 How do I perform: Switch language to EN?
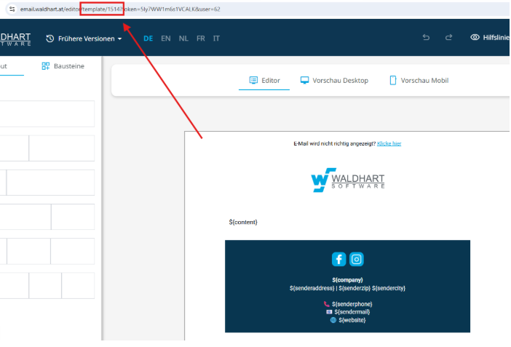(x=166, y=39)
